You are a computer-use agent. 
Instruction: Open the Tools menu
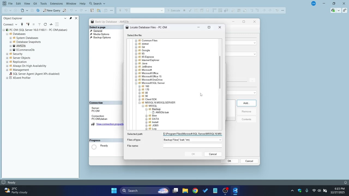[x=44, y=4]
